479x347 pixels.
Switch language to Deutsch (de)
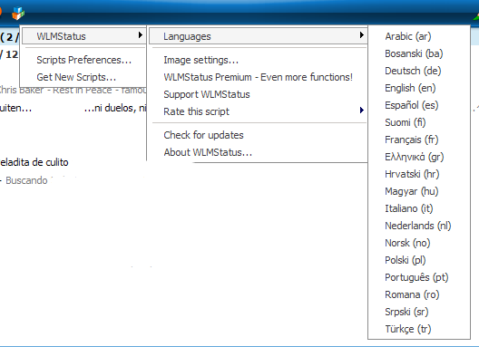coord(419,71)
